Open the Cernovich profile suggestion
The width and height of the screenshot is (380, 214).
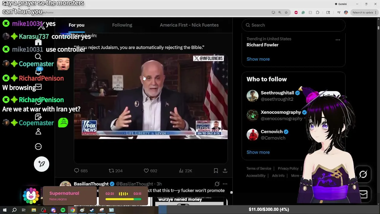(x=272, y=131)
